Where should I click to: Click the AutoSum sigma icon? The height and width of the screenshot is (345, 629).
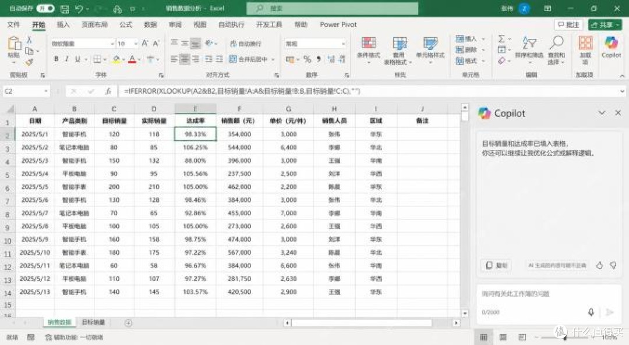pyautogui.click(x=501, y=39)
